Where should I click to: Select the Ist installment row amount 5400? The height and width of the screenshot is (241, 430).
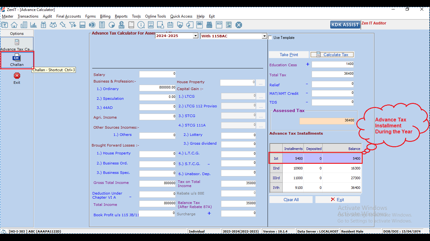tap(293, 158)
